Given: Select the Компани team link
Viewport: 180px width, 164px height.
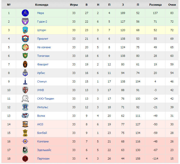Looking at the screenshot, I should (43, 141).
